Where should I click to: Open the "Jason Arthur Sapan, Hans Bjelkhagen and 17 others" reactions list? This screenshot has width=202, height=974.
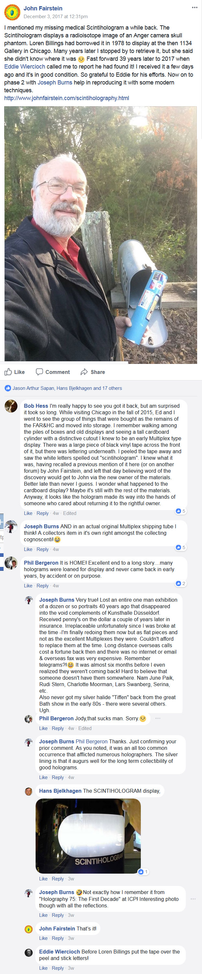[67, 388]
